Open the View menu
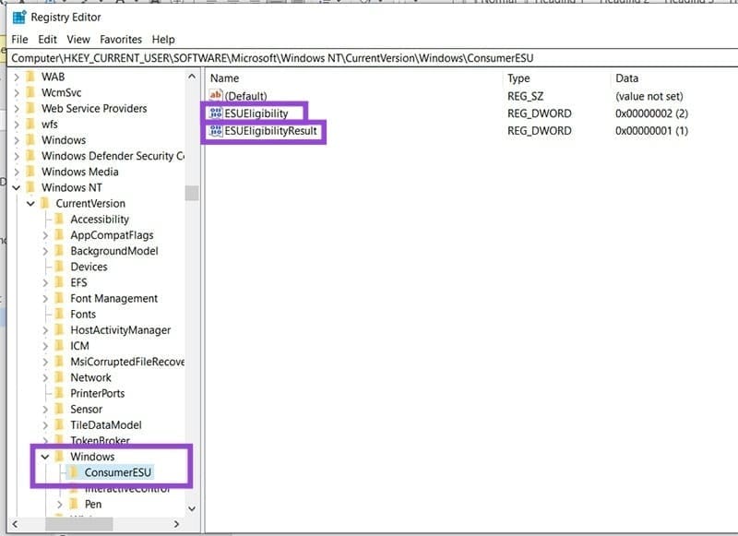The height and width of the screenshot is (536, 738). 77,39
